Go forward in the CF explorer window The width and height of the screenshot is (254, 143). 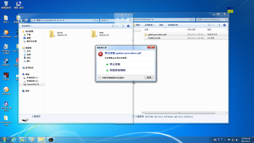(26, 21)
